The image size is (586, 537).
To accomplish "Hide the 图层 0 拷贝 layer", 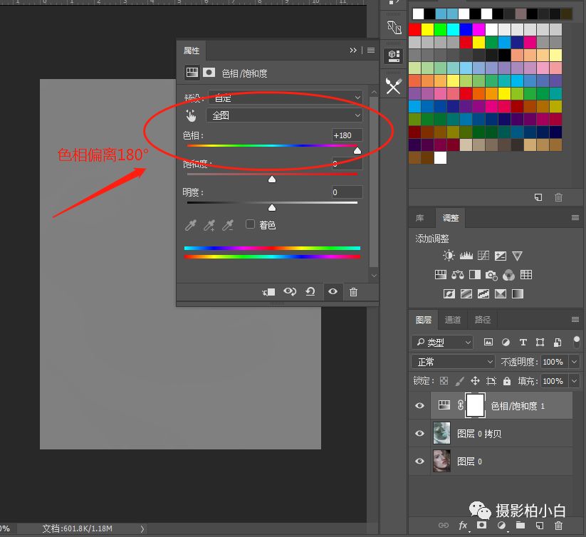I will (x=419, y=433).
